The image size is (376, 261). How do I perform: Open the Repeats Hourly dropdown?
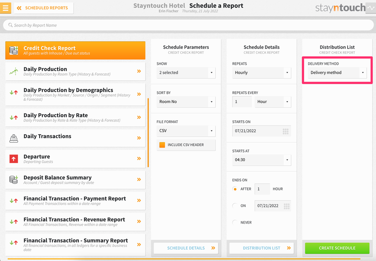coord(262,73)
